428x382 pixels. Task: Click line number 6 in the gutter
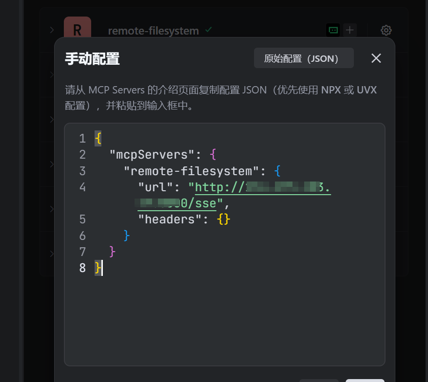click(82, 236)
